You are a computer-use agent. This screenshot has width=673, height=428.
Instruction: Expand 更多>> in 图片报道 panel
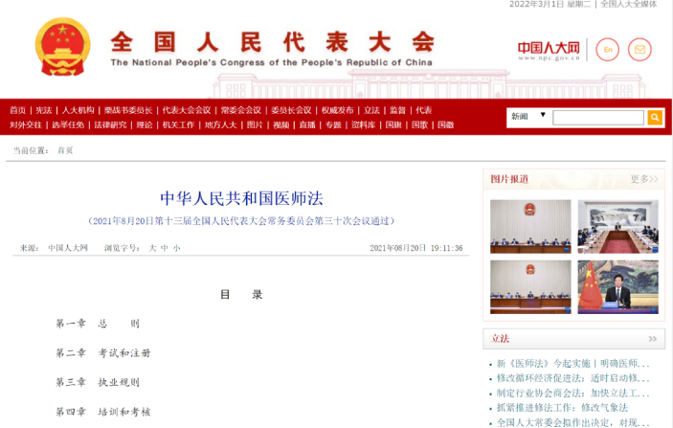point(644,179)
